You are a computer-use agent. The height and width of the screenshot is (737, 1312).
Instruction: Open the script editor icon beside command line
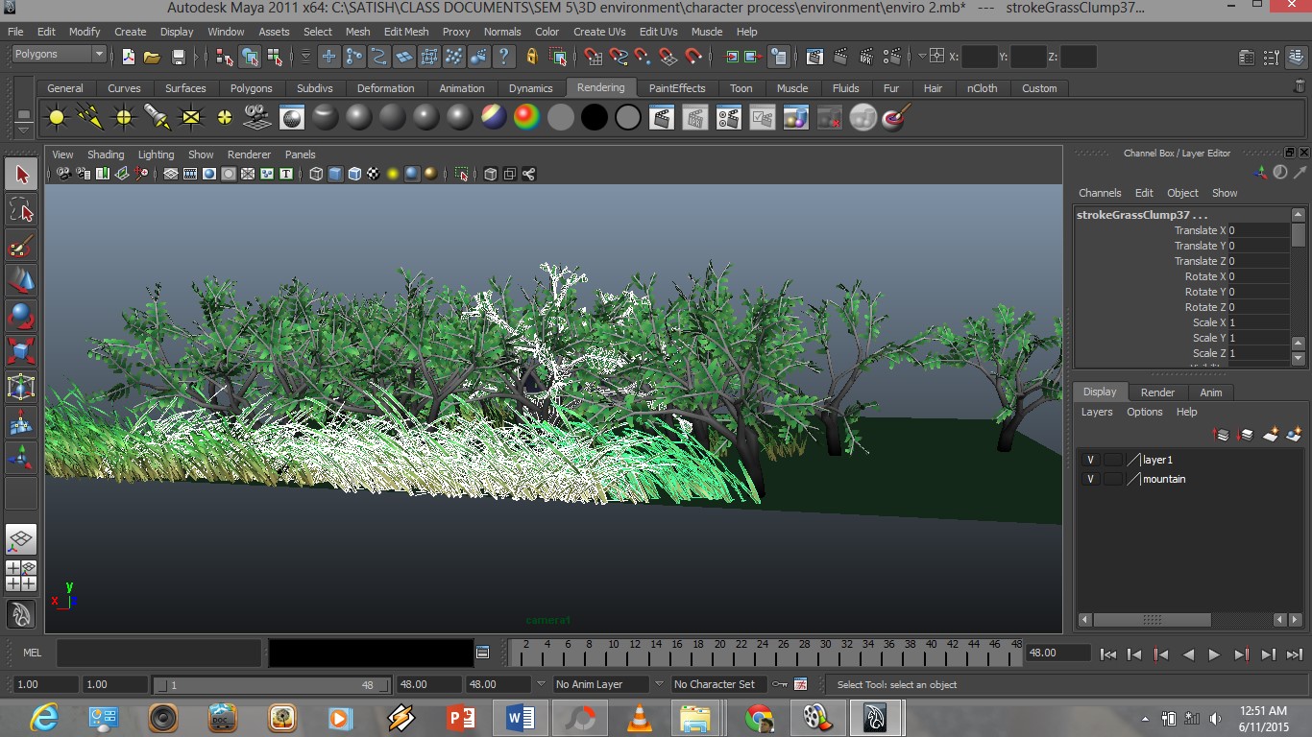pyautogui.click(x=483, y=653)
